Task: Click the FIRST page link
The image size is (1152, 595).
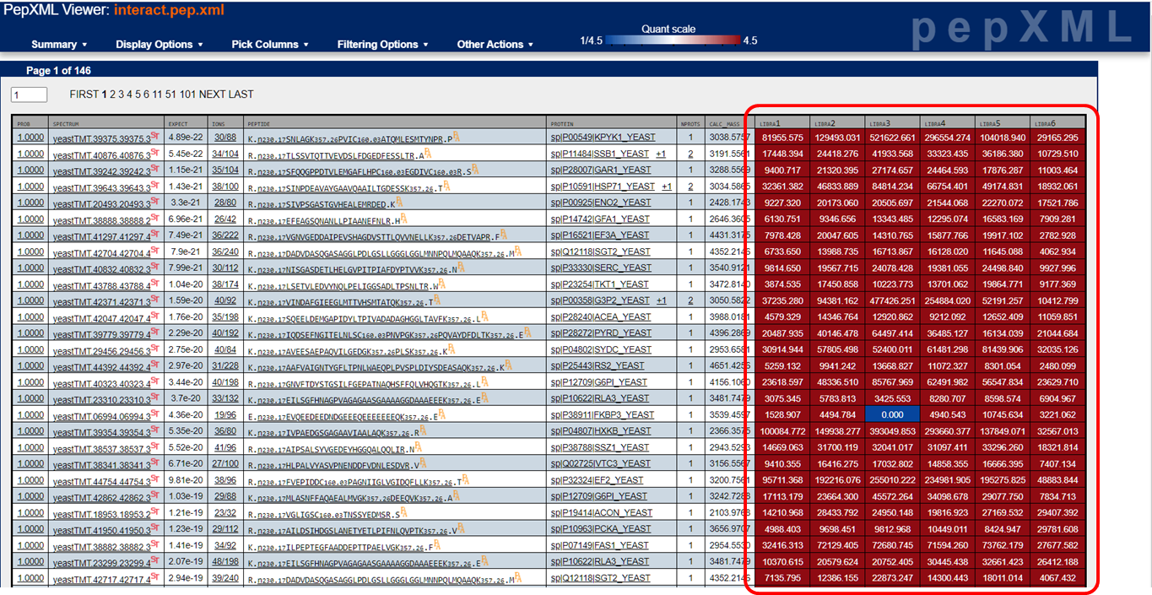Action: tap(84, 95)
